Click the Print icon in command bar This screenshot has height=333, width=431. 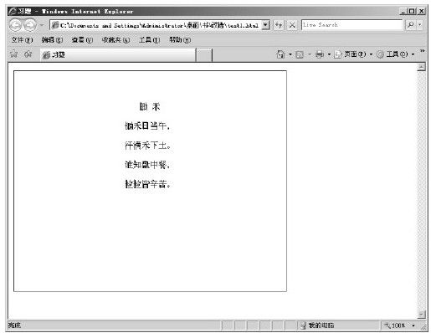point(320,54)
